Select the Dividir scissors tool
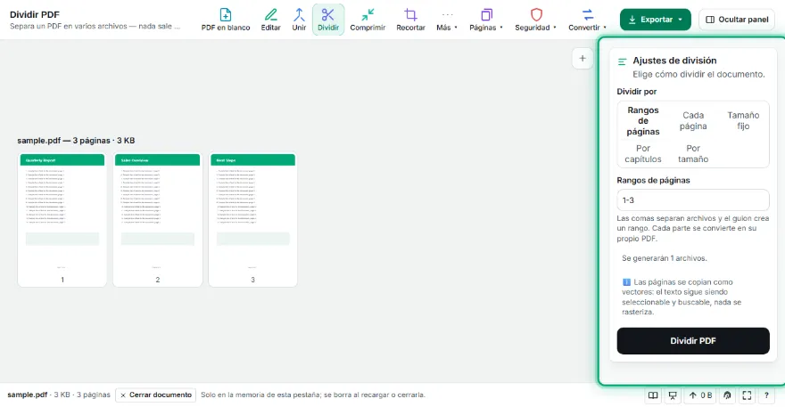 (x=328, y=20)
